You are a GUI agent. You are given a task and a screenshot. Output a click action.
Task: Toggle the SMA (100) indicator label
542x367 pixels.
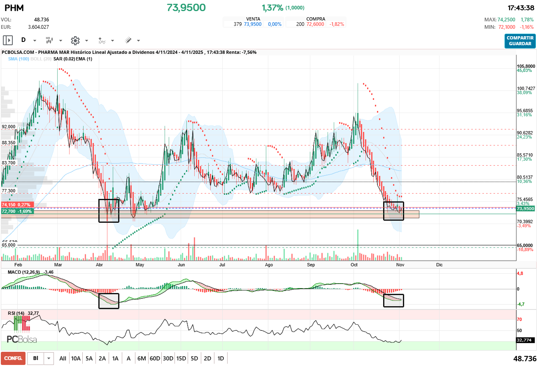point(19,59)
